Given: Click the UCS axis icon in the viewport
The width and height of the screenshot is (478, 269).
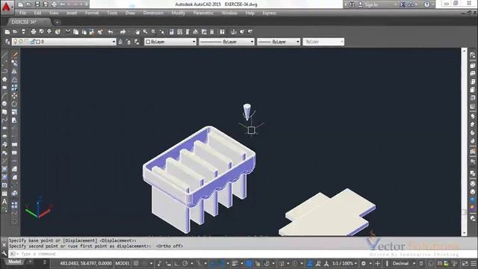Looking at the screenshot, I should 39,208.
